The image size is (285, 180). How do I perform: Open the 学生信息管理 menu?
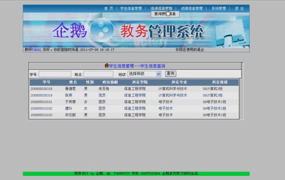point(131,8)
